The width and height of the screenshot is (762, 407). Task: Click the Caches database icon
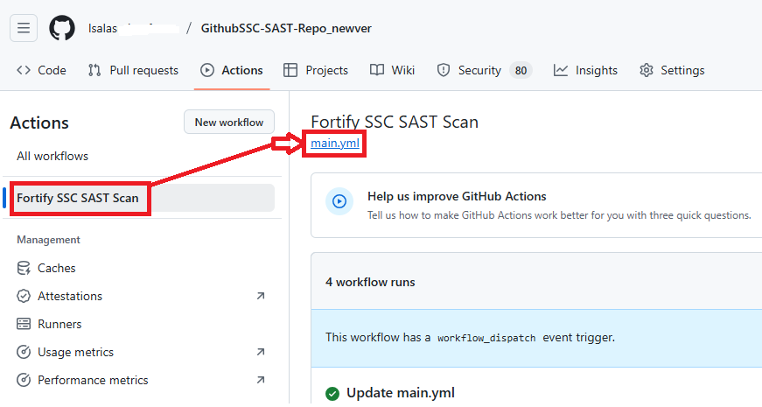(24, 268)
